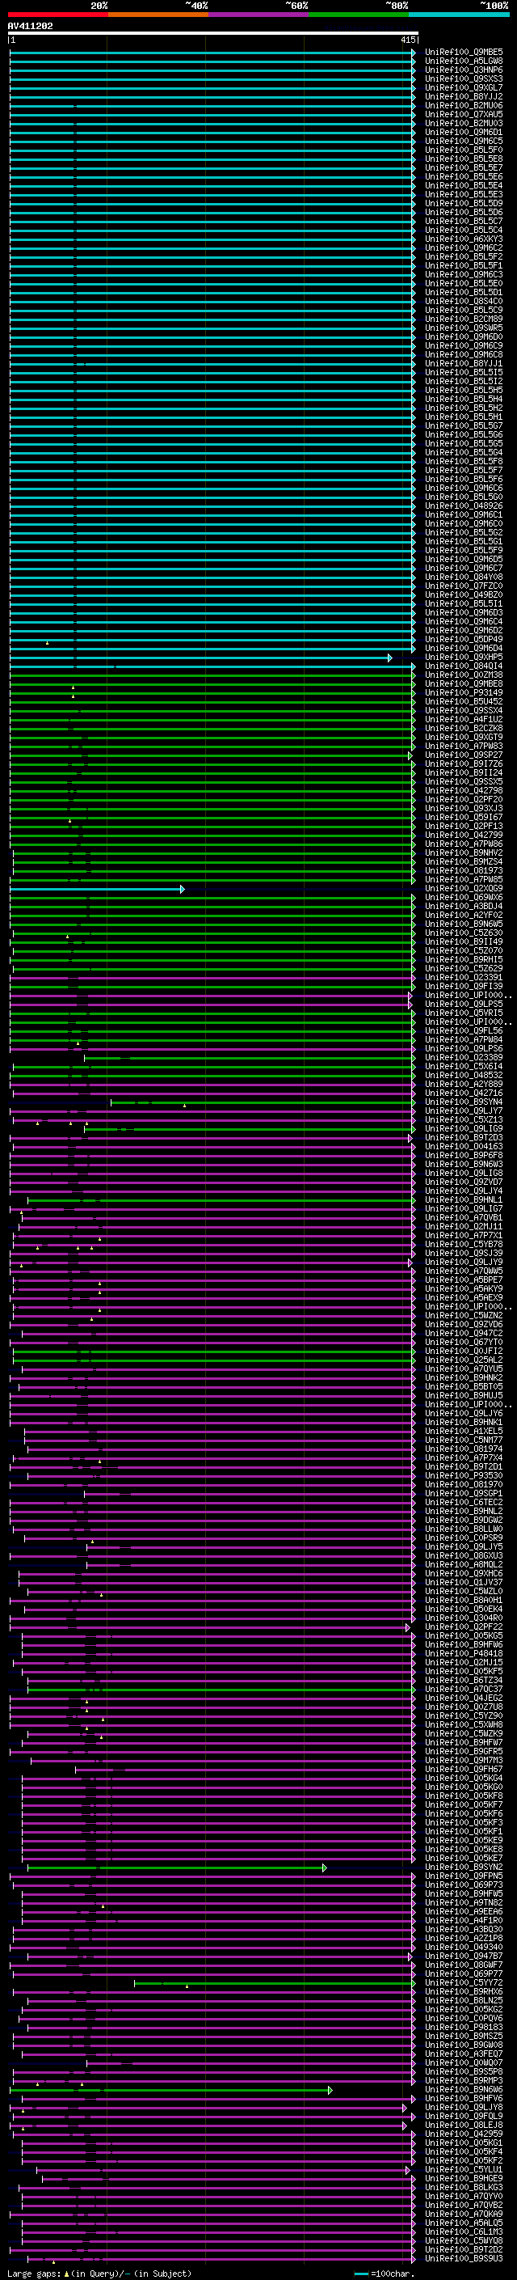Screen dimensions: 517x2280
Task: Select the UniRef100_B9T2D3 label
Action: point(464,1137)
